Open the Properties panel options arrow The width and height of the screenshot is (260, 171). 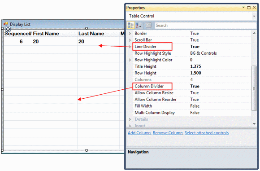point(243,7)
